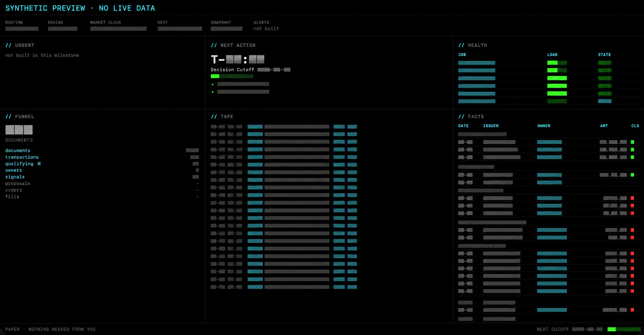Choose the signals funnel stage
Viewport: 644px width, 335px height.
click(102, 177)
